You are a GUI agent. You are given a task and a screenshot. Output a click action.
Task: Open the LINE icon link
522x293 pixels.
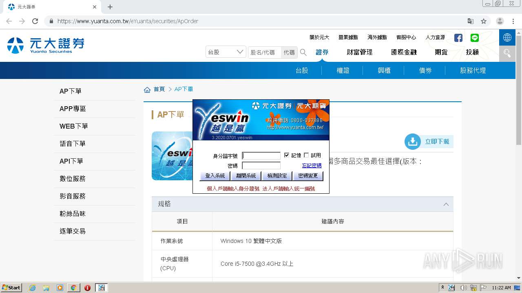(475, 38)
